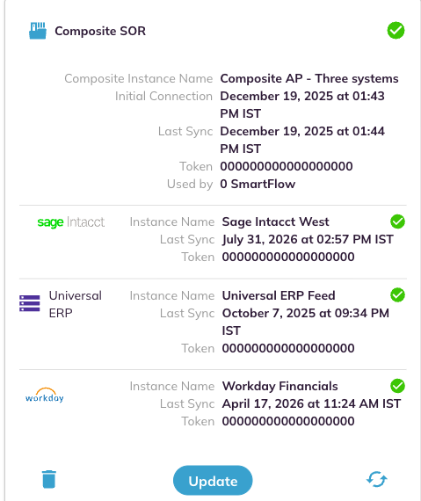Click the green status check for Universal ERP Feed
421x501 pixels.
(x=397, y=295)
